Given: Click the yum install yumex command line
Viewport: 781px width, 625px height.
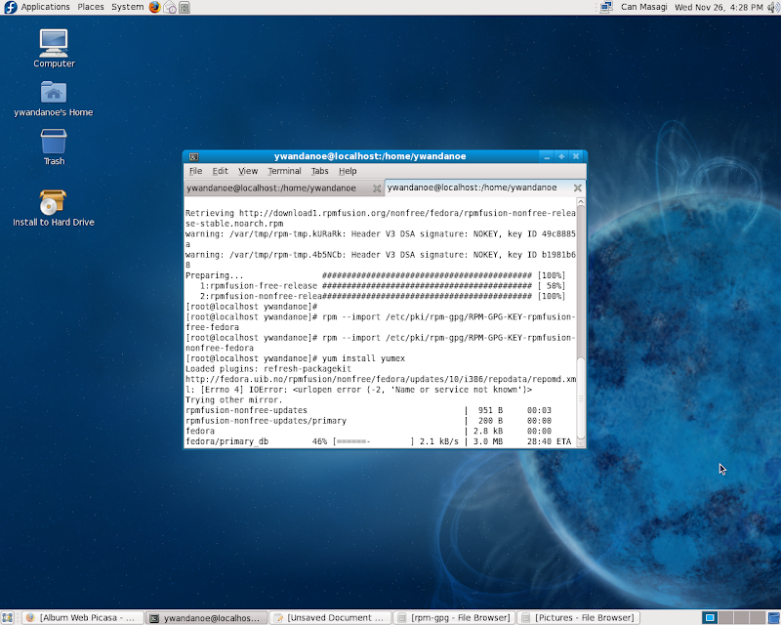Looking at the screenshot, I should [296, 358].
